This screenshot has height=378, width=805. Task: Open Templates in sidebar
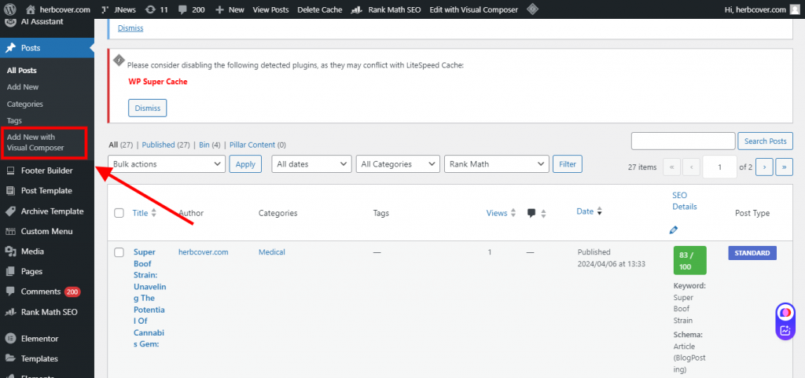click(39, 358)
